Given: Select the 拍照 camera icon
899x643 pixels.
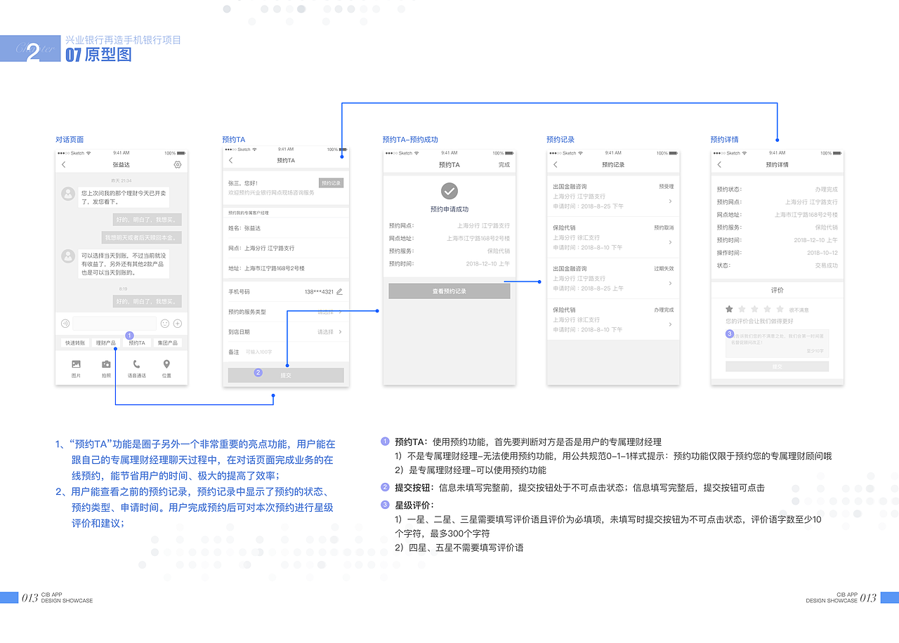Looking at the screenshot, I should click(106, 364).
